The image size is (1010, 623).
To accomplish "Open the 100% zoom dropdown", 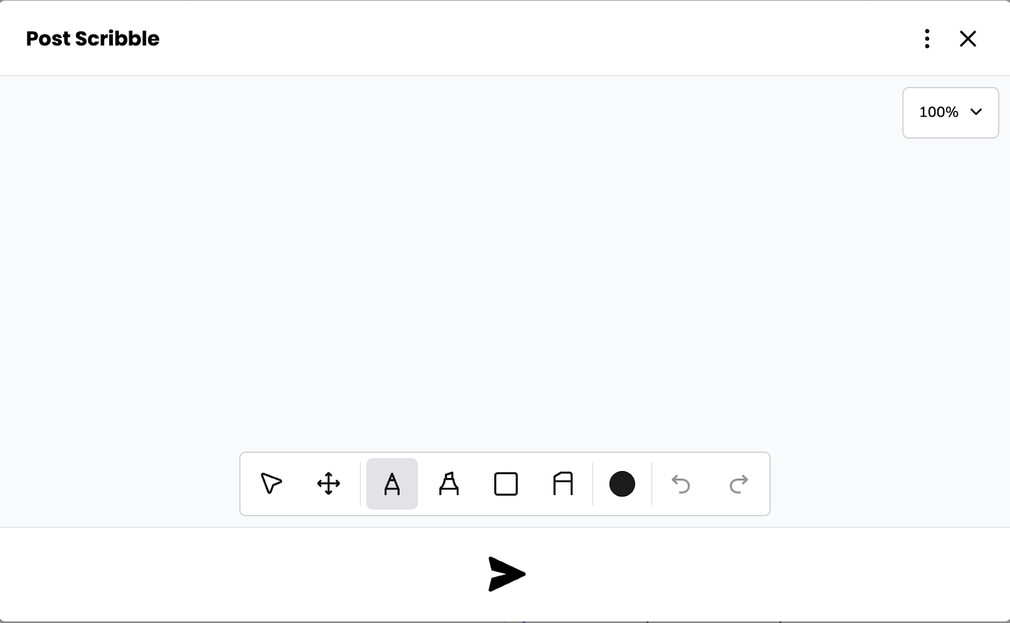I will point(950,112).
